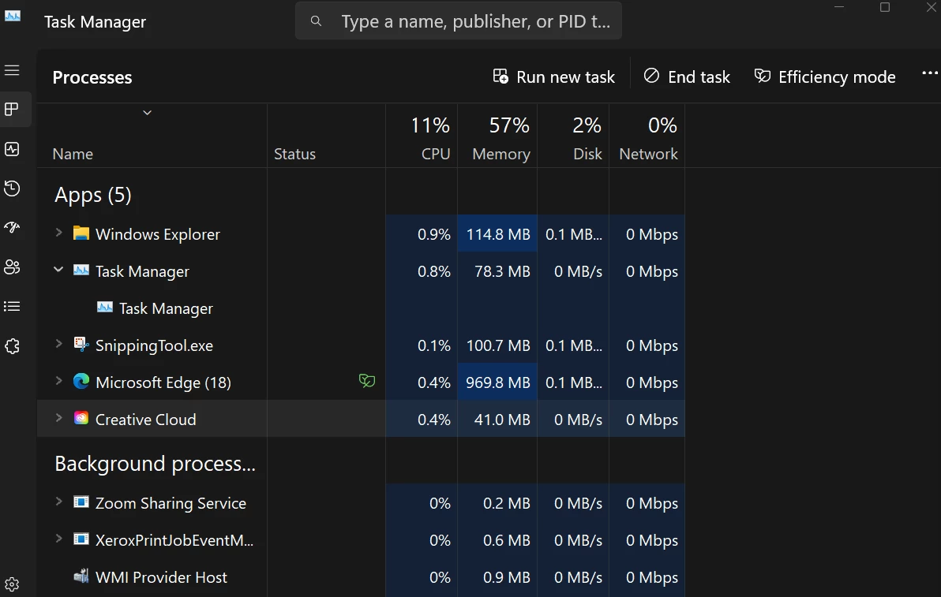Screen dimensions: 941x597
Task: Click the Windows Explorer folder icon
Action: [x=81, y=233]
